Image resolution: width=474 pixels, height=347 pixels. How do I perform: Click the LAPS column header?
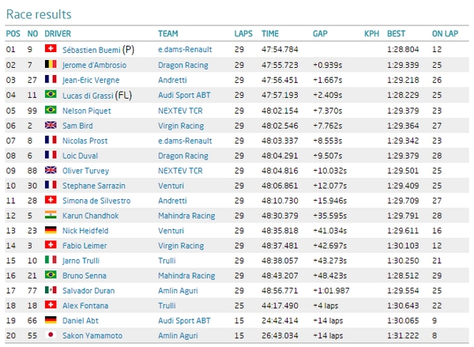[243, 33]
